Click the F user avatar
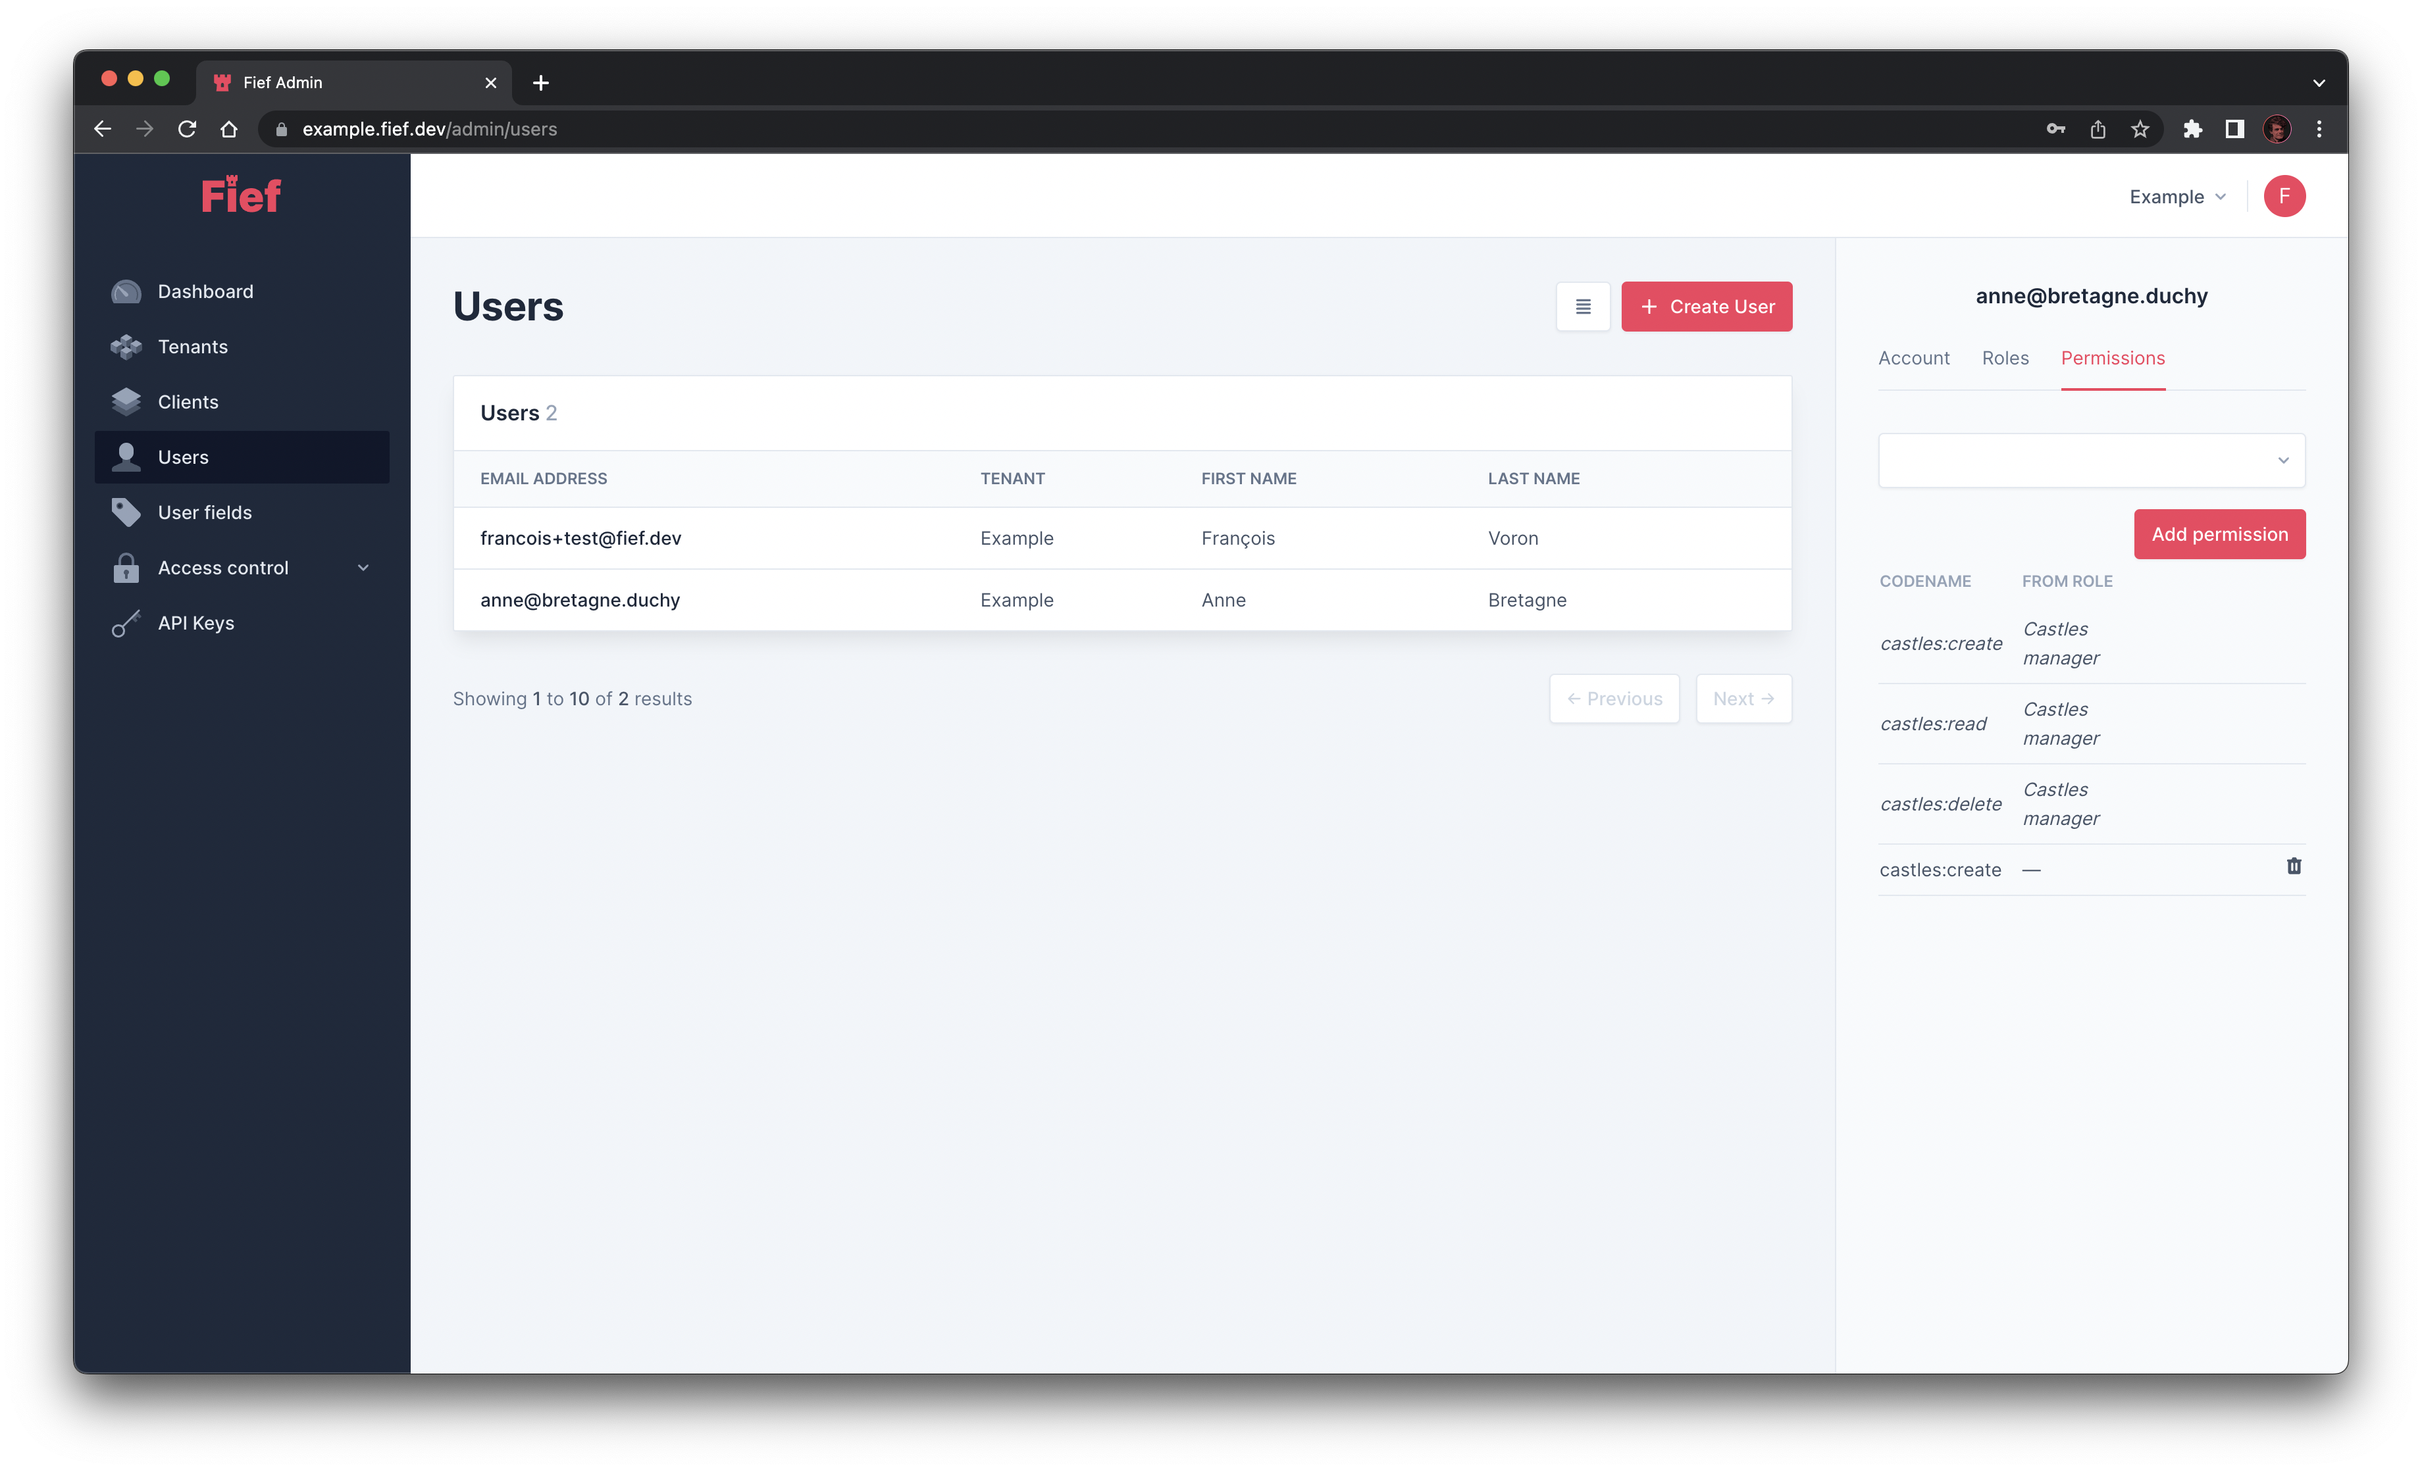 coord(2284,195)
